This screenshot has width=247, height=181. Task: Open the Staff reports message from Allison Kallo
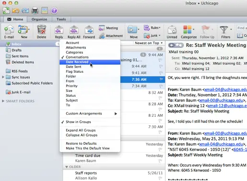click(114, 175)
